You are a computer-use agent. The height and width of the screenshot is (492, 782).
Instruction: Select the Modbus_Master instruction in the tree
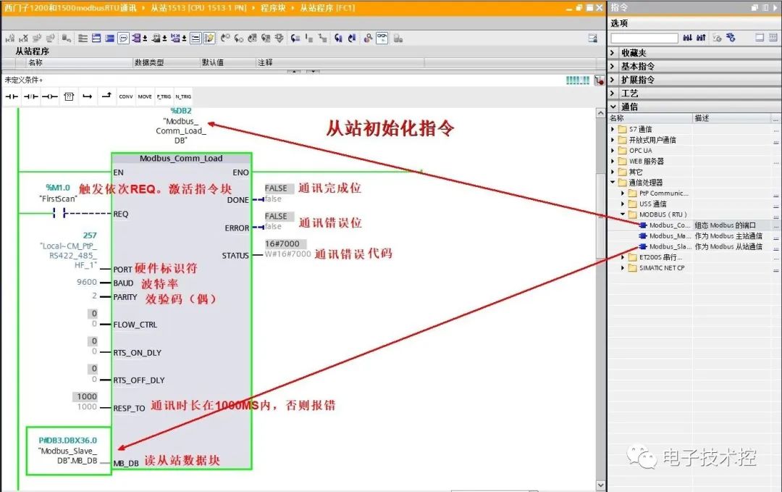670,236
